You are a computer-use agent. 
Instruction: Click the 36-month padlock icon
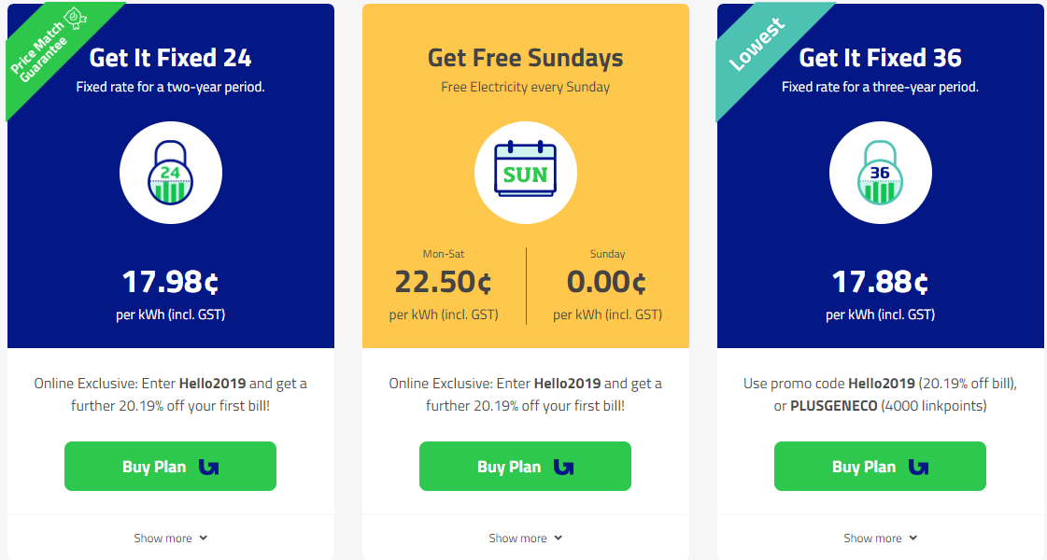(880, 174)
